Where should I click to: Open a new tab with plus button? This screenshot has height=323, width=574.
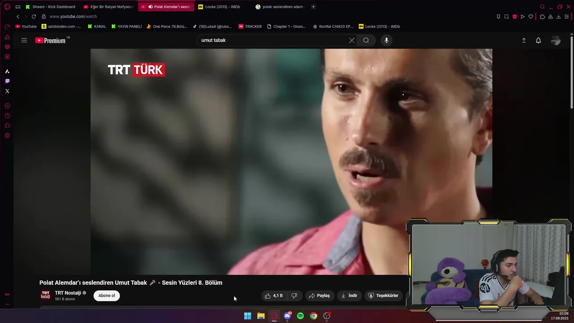pos(313,7)
